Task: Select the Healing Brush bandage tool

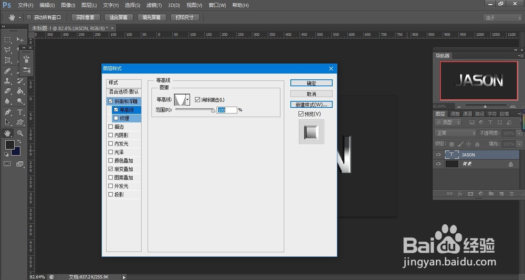Action: point(7,71)
